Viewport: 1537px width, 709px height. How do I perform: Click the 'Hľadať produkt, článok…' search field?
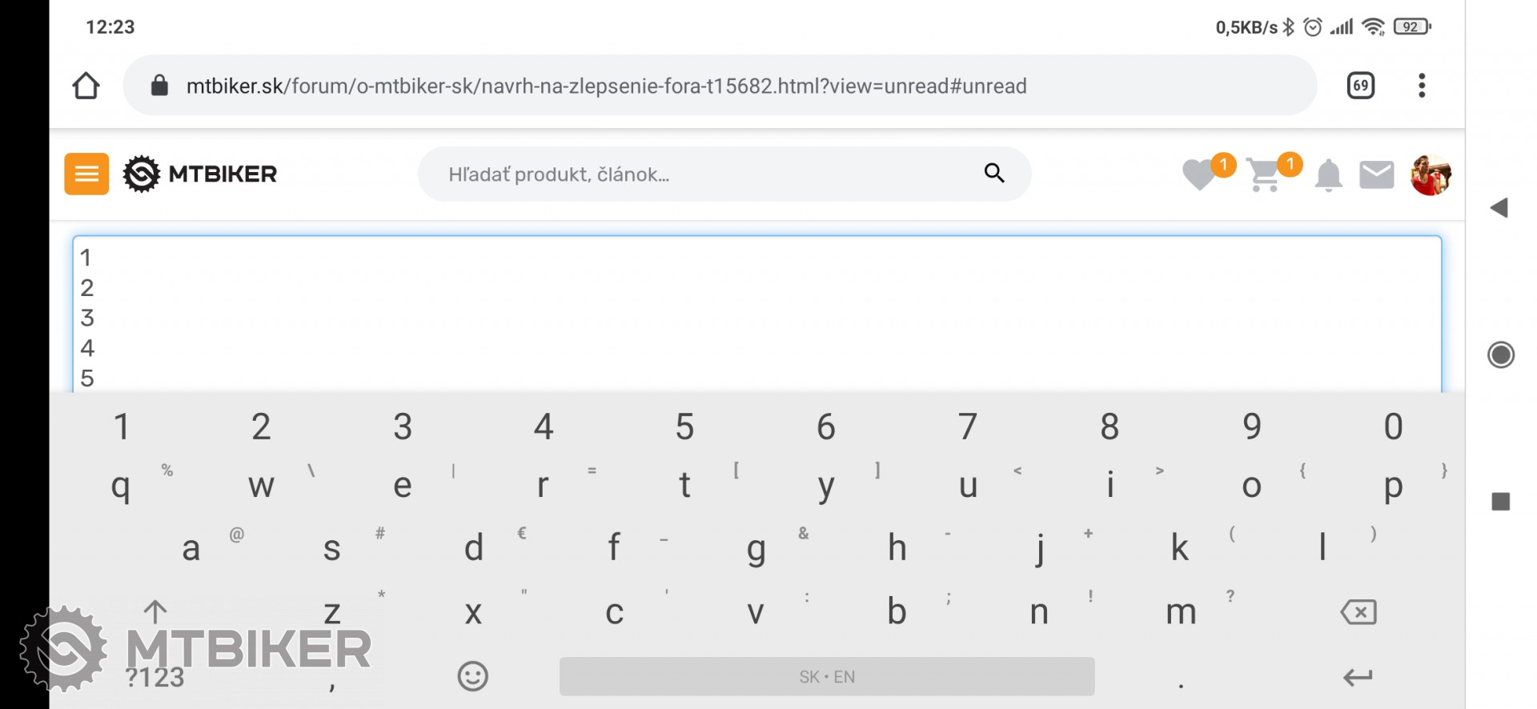pyautogui.click(x=704, y=174)
